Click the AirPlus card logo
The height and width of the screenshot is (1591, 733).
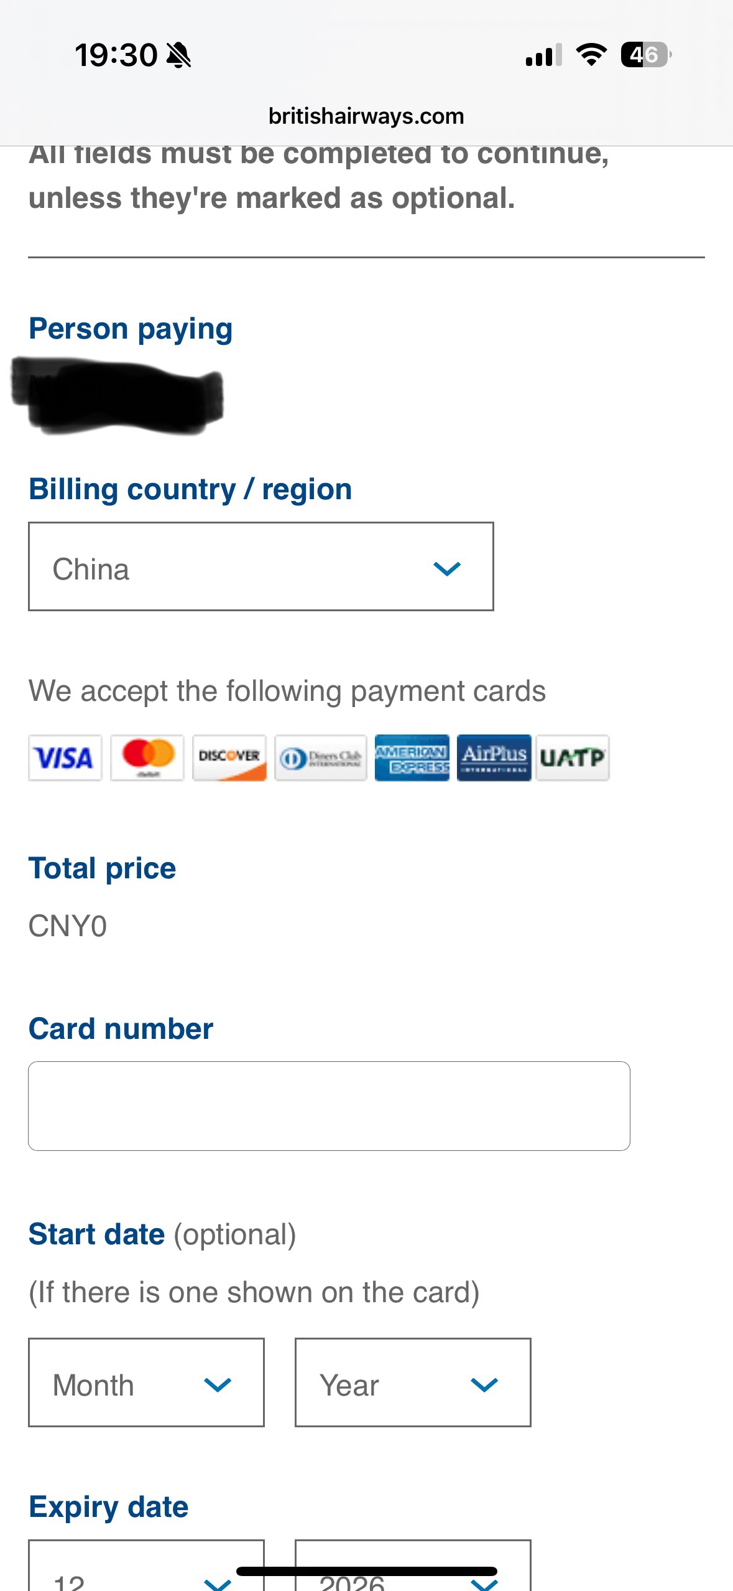(494, 758)
